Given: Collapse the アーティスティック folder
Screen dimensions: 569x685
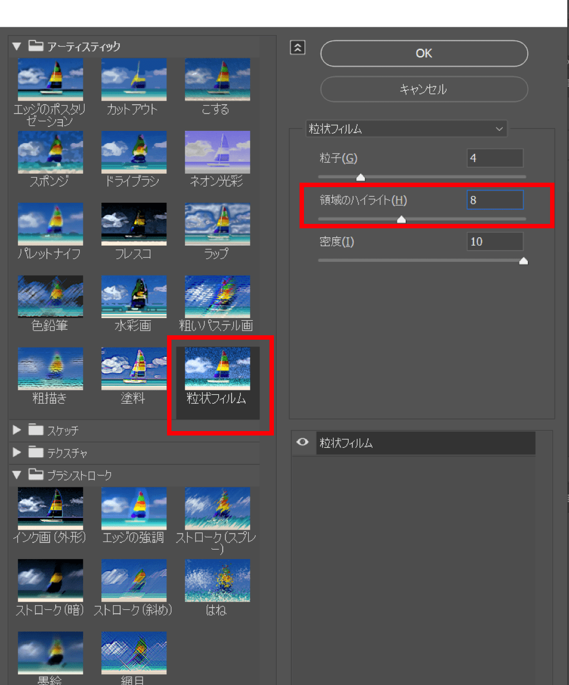Looking at the screenshot, I should tap(17, 46).
